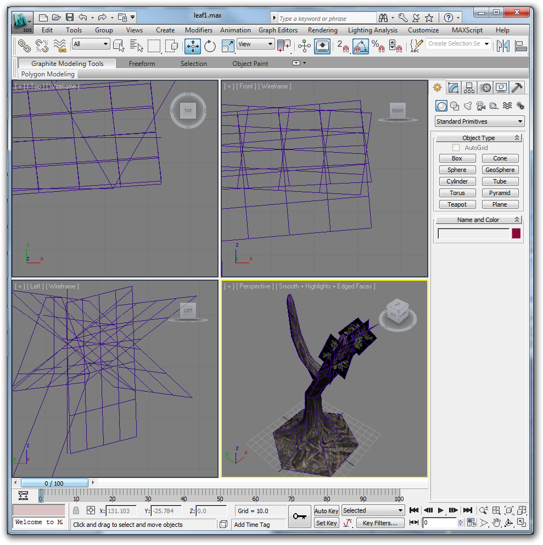Open the View reference coordinate dropdown
Viewport: 543px width, 545px height.
click(255, 44)
